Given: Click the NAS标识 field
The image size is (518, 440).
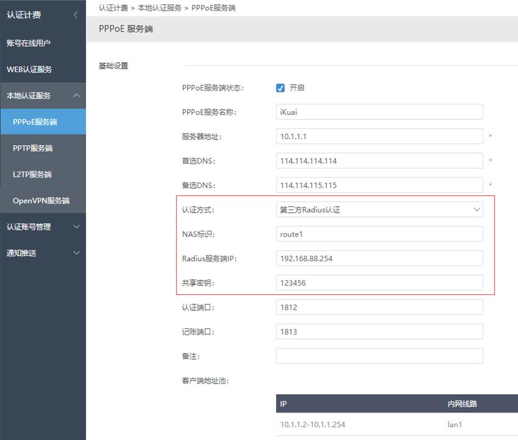Looking at the screenshot, I should [x=379, y=234].
